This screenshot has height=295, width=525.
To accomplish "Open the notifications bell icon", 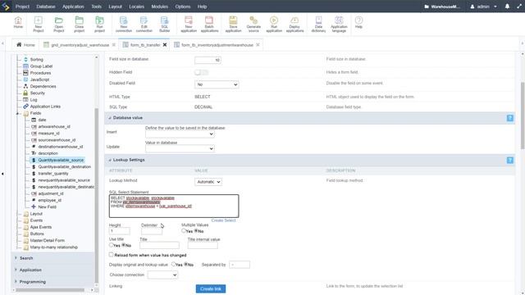I will (x=507, y=7).
